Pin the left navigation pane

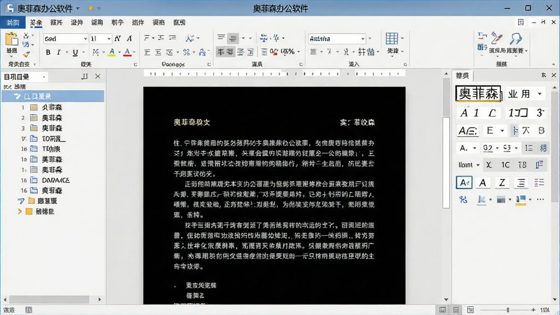(84, 77)
